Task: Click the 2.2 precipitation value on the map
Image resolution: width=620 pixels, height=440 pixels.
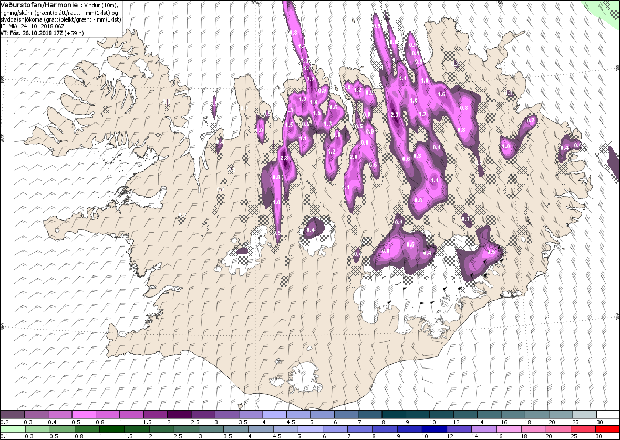Action: [x=311, y=79]
